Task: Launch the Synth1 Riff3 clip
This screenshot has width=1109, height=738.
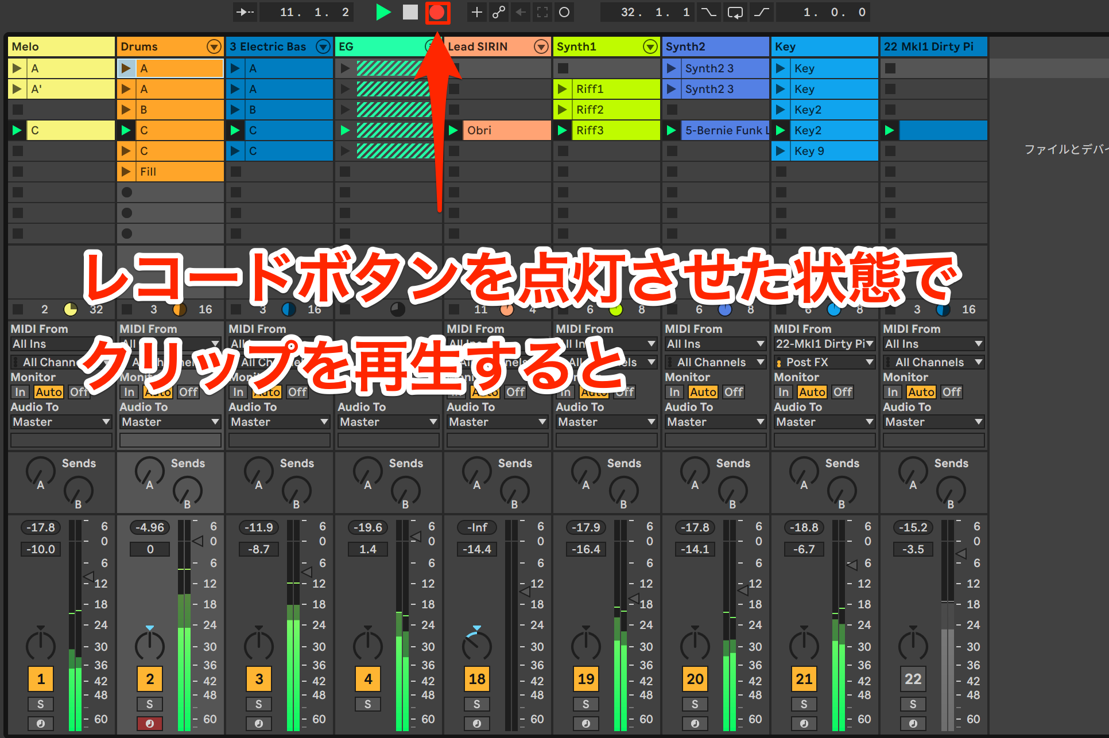Action: pyautogui.click(x=563, y=130)
